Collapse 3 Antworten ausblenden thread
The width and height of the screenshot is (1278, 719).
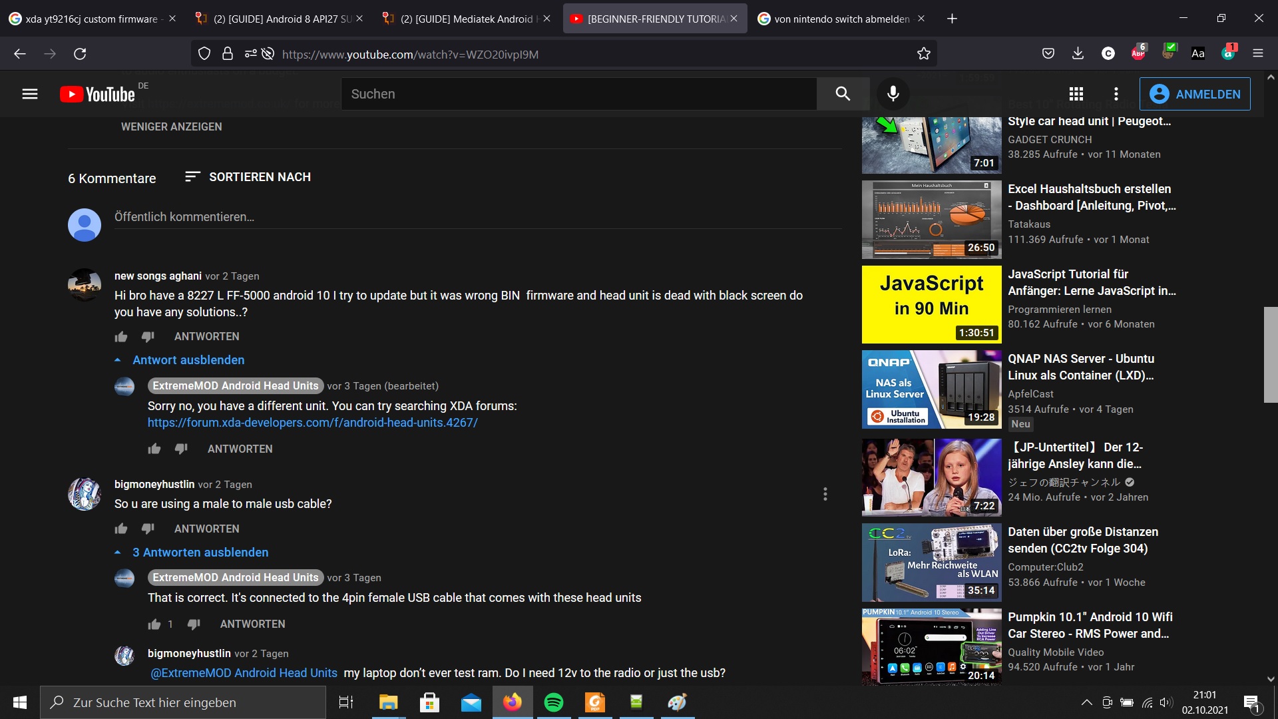(x=200, y=553)
